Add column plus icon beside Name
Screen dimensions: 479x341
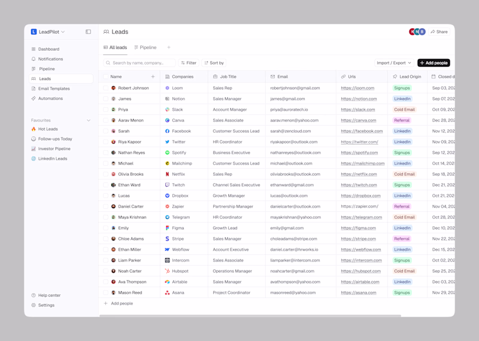(x=153, y=77)
